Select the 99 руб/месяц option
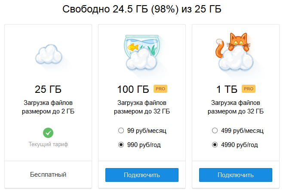Screen dimensions: 283x193 (x=121, y=131)
